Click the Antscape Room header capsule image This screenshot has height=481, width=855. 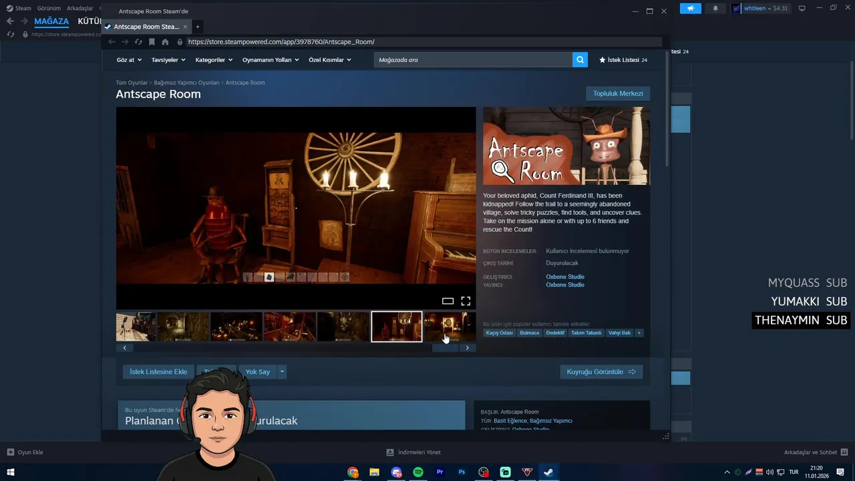[x=566, y=146]
